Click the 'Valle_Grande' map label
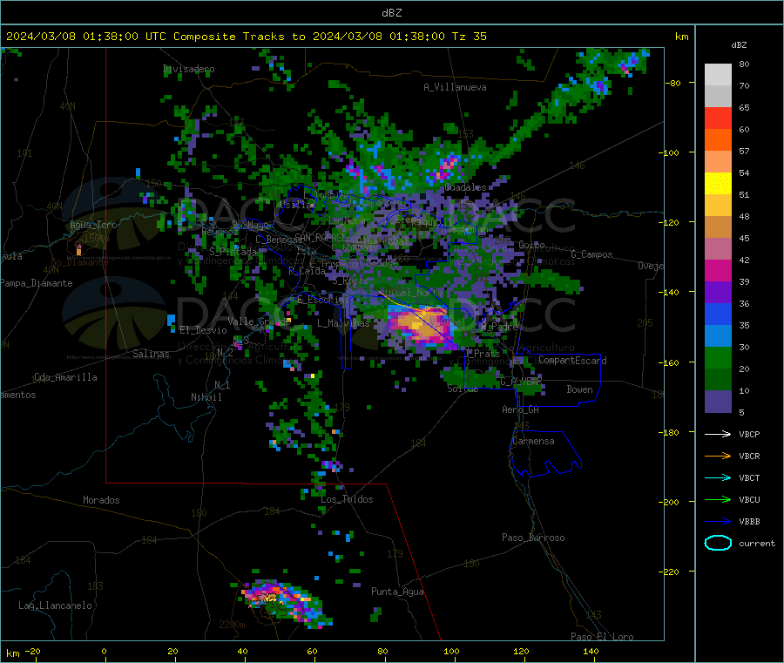Screen dimensions: 784x663 coord(259,321)
